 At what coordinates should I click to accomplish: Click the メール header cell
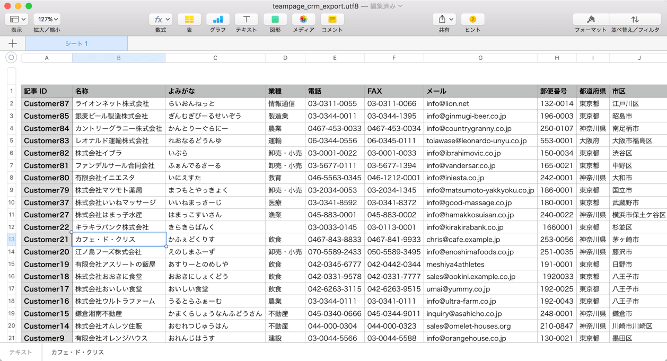pos(480,91)
